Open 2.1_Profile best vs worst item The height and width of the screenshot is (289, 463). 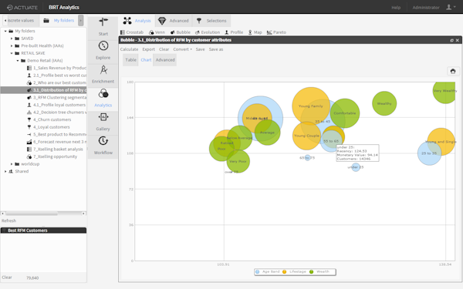click(56, 76)
